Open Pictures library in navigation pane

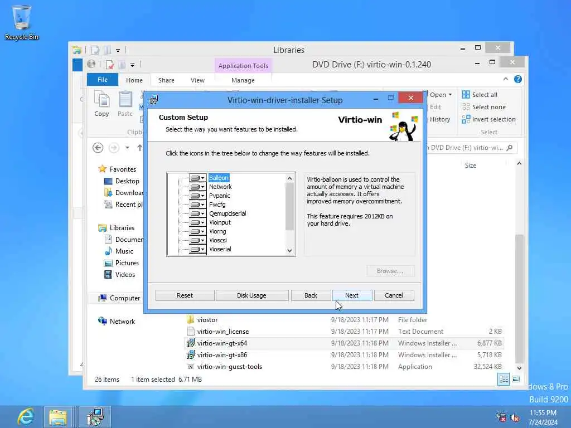pyautogui.click(x=121, y=263)
